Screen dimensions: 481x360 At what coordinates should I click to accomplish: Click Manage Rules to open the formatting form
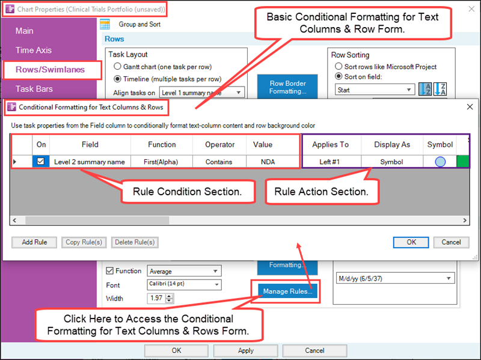click(287, 291)
